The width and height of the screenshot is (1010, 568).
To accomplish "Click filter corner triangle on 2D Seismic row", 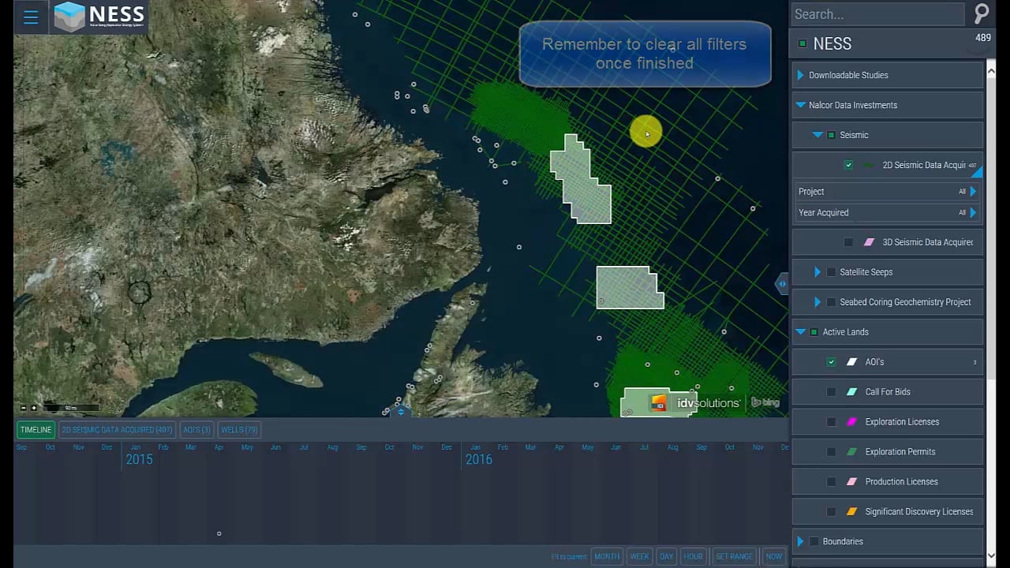I will pos(978,171).
